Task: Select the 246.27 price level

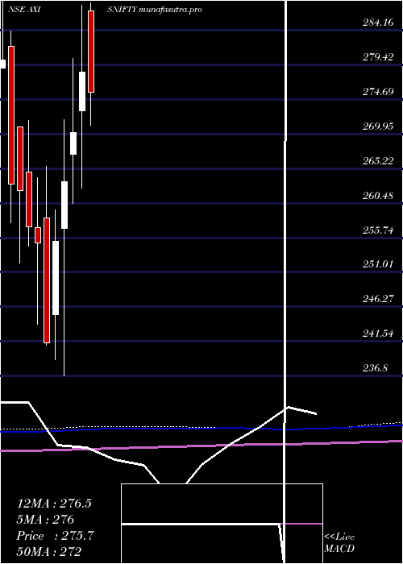Action: 378,299
